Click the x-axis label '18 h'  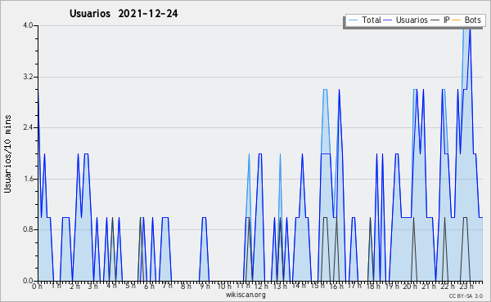pos(373,286)
